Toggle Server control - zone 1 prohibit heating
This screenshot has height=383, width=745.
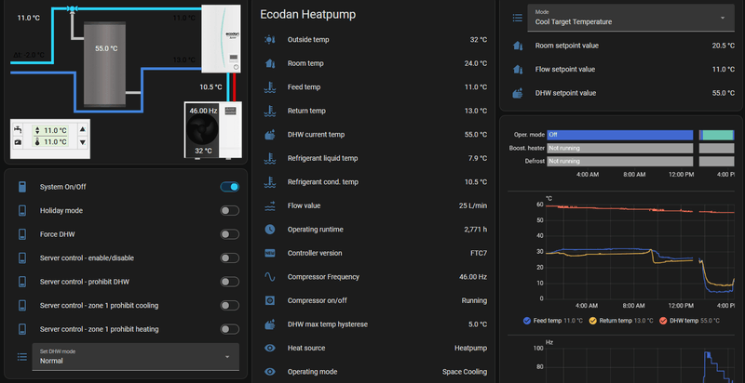(229, 329)
